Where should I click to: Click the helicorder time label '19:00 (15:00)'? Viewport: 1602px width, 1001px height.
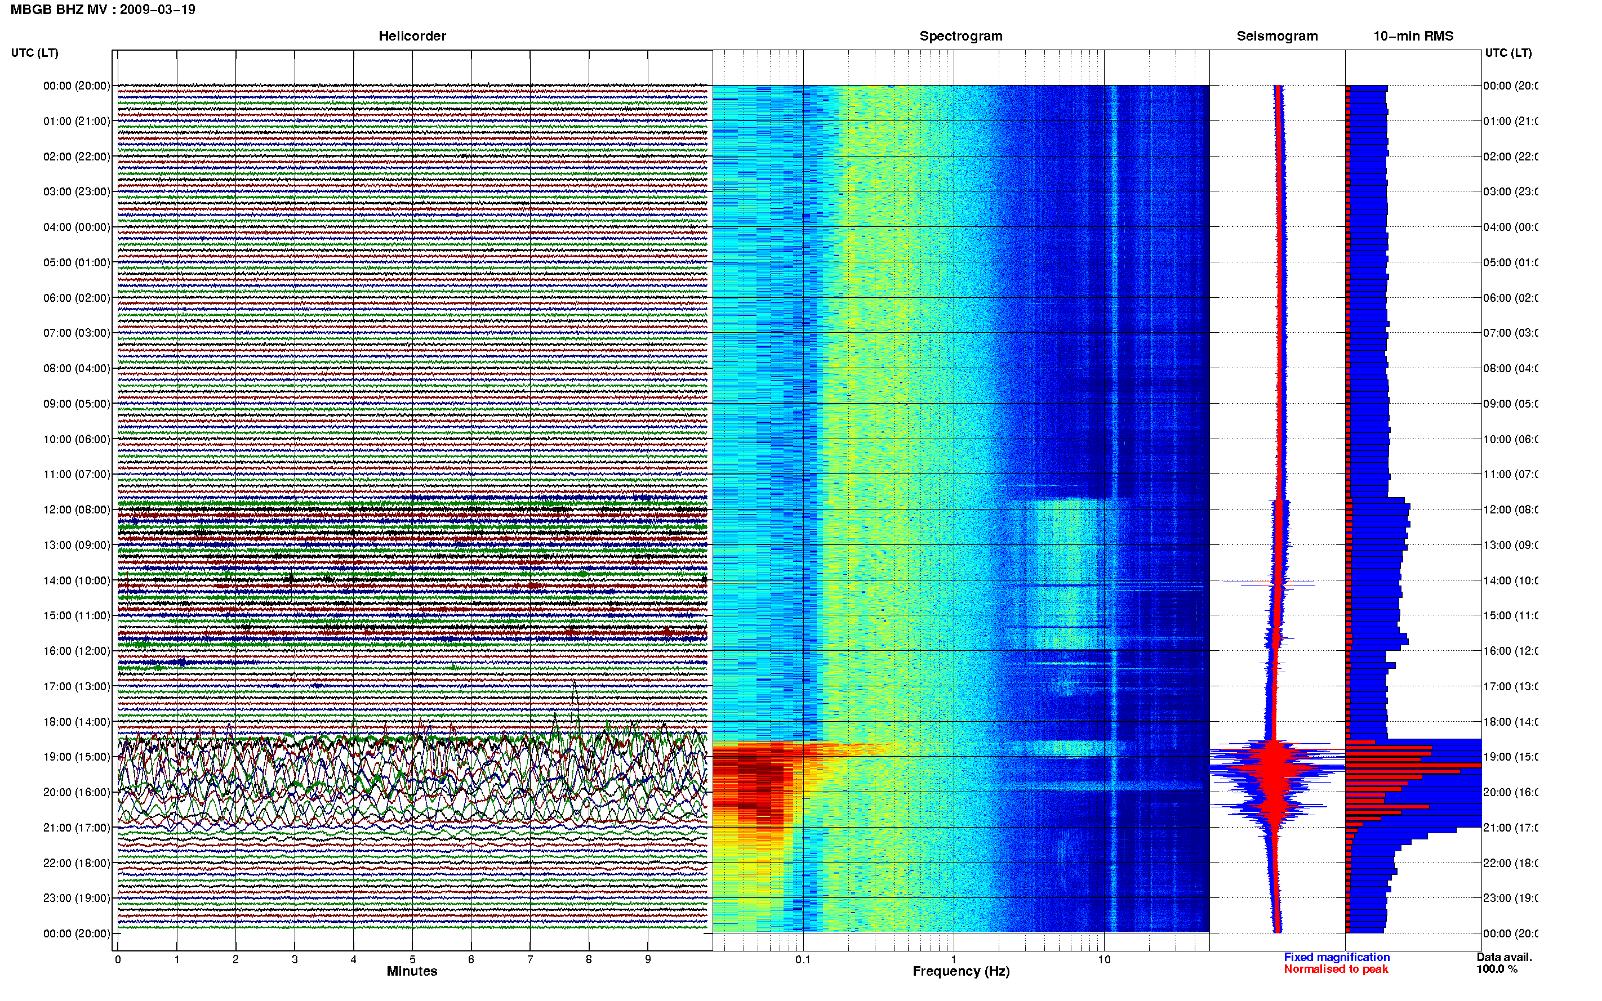77,757
